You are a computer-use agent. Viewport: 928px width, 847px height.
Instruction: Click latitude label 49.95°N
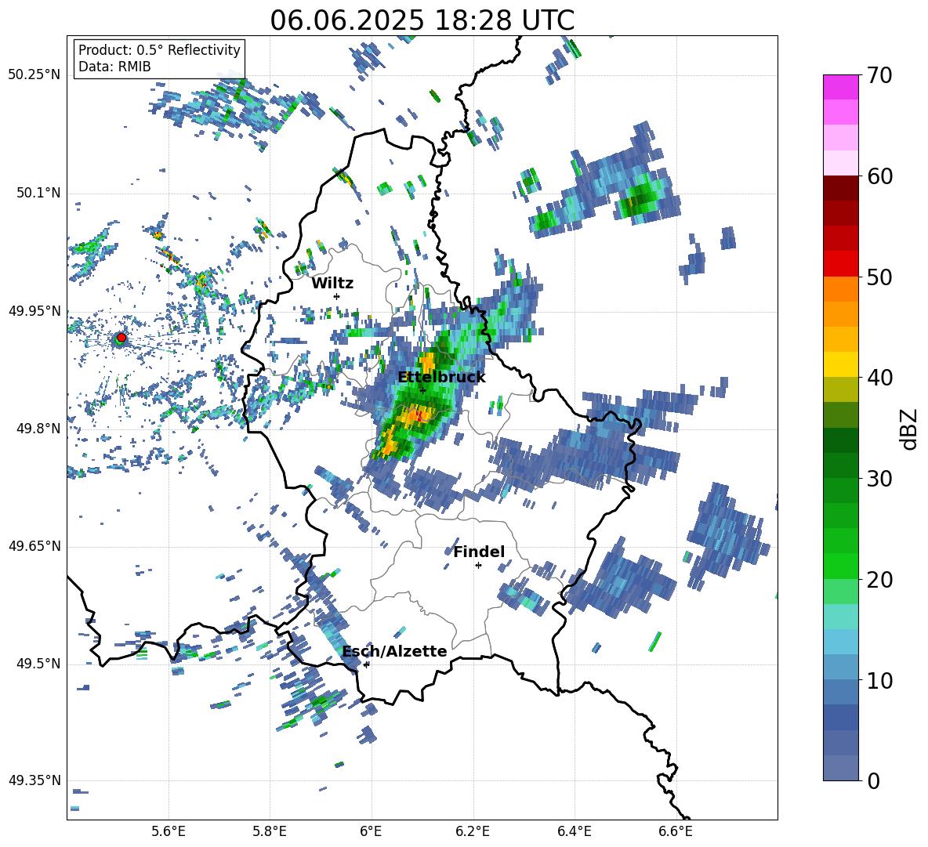[x=34, y=311]
